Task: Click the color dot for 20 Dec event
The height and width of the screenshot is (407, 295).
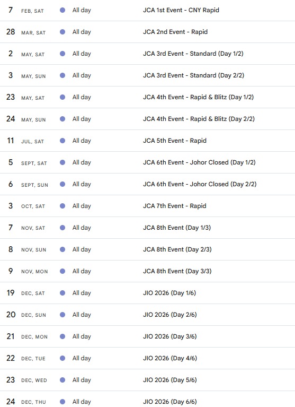Action: pos(62,315)
